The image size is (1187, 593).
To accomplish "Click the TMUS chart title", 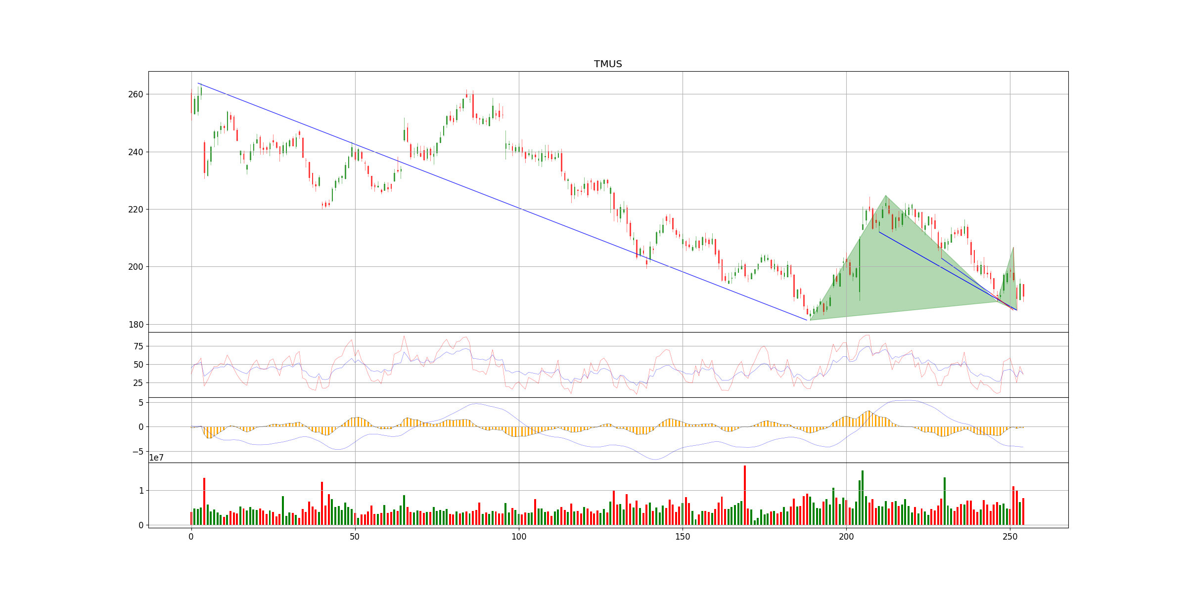I will (x=608, y=64).
